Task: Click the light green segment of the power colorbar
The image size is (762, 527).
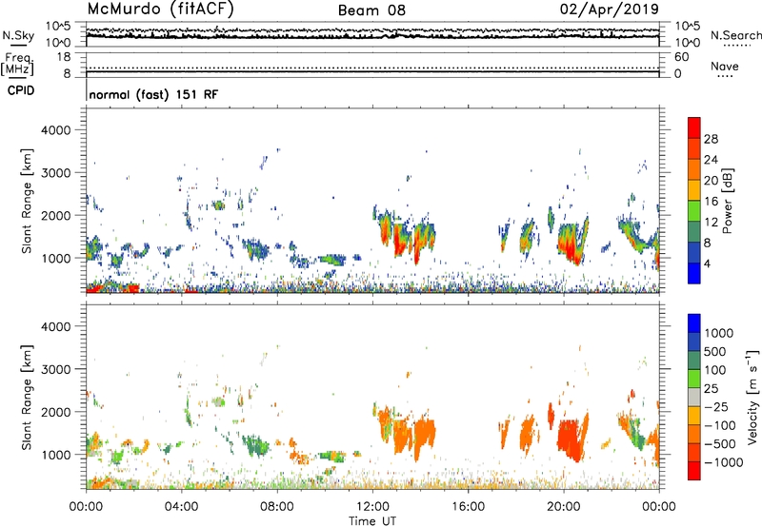Action: point(694,211)
